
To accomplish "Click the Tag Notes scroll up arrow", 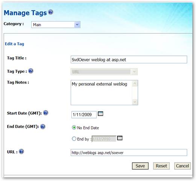I will tap(135, 83).
